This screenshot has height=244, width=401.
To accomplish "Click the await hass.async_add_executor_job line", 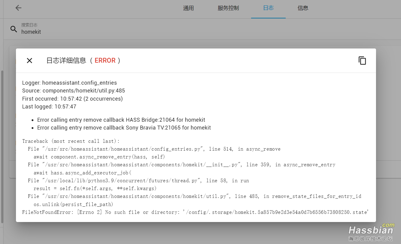I will tap(82, 173).
